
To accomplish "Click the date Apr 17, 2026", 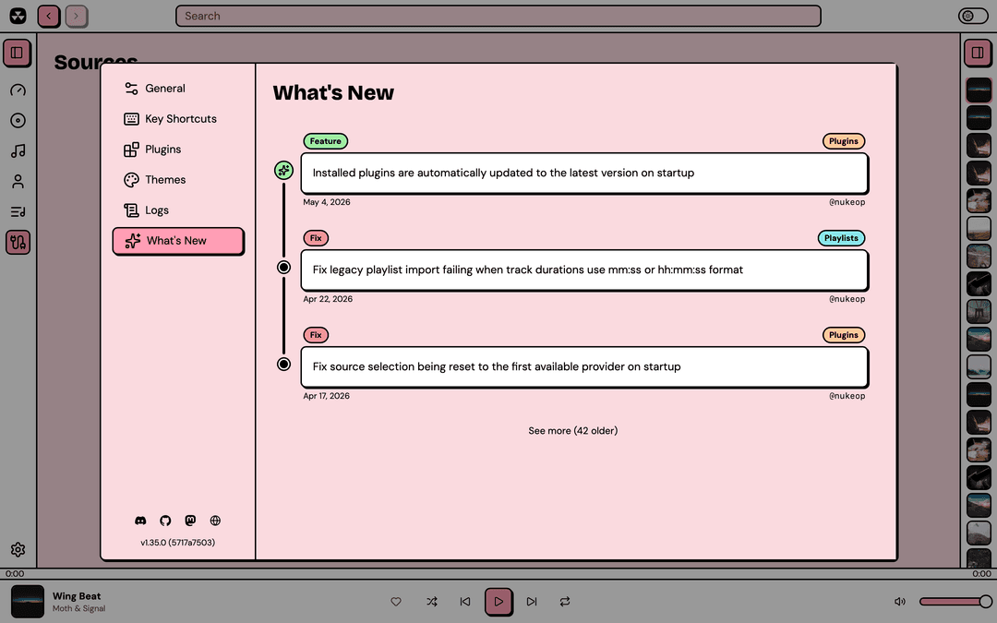I will click(x=326, y=395).
